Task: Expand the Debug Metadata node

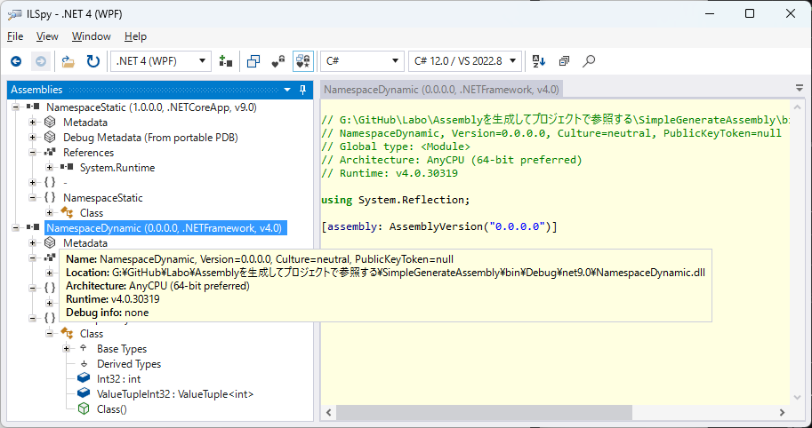Action: coord(32,138)
